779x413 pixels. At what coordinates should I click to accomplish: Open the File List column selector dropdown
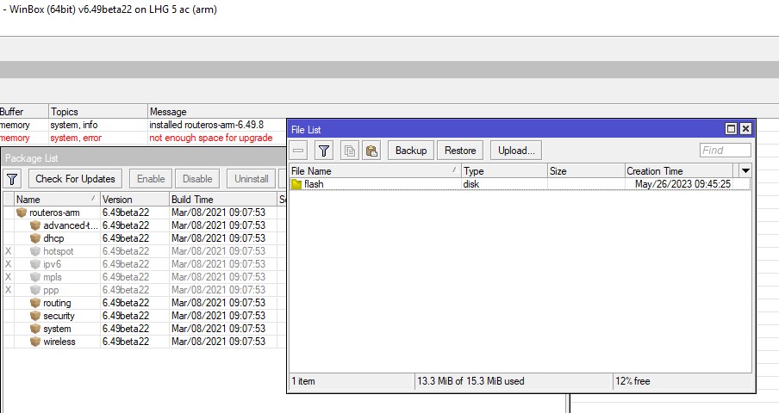click(x=745, y=170)
